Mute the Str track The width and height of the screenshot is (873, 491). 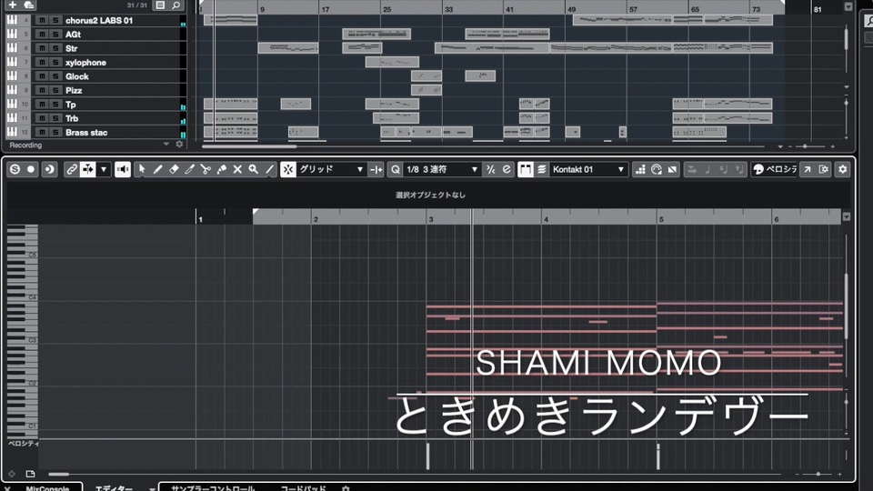click(x=42, y=48)
